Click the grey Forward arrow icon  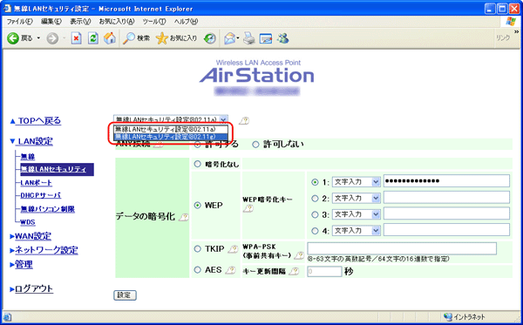click(52, 38)
